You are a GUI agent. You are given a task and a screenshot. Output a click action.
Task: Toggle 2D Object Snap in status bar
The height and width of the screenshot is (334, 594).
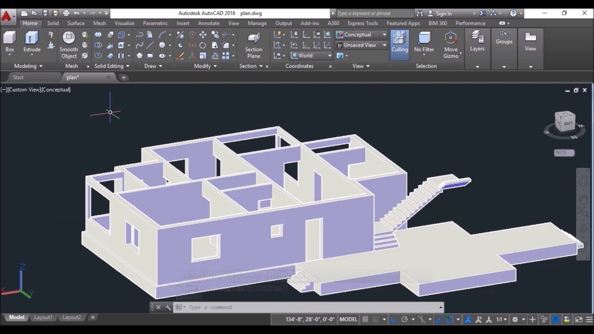point(450,319)
